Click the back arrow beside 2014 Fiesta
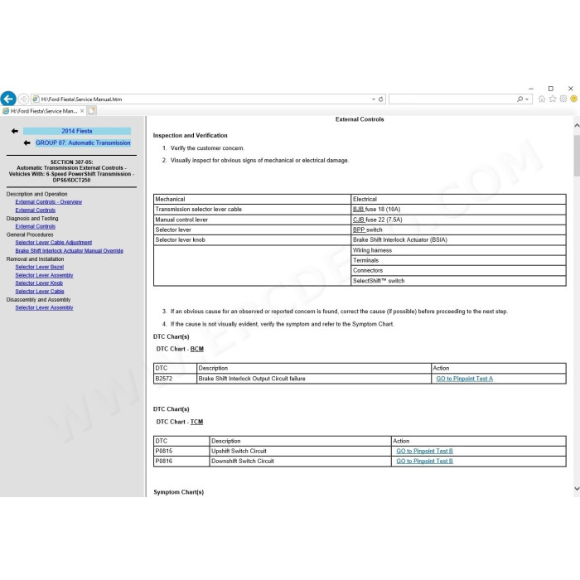Viewport: 580px width, 580px height. (x=14, y=131)
